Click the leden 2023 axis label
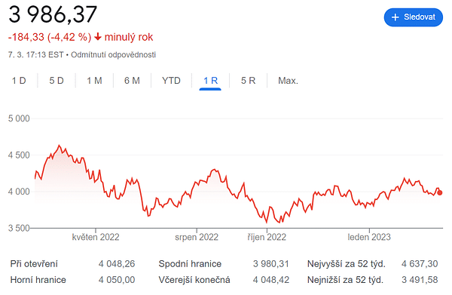 click(x=369, y=237)
